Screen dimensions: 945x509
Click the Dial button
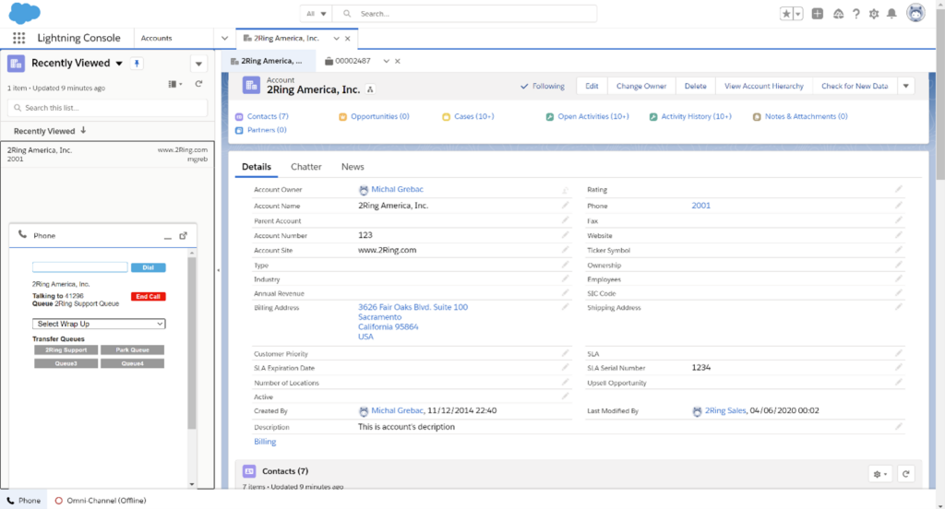coord(149,267)
